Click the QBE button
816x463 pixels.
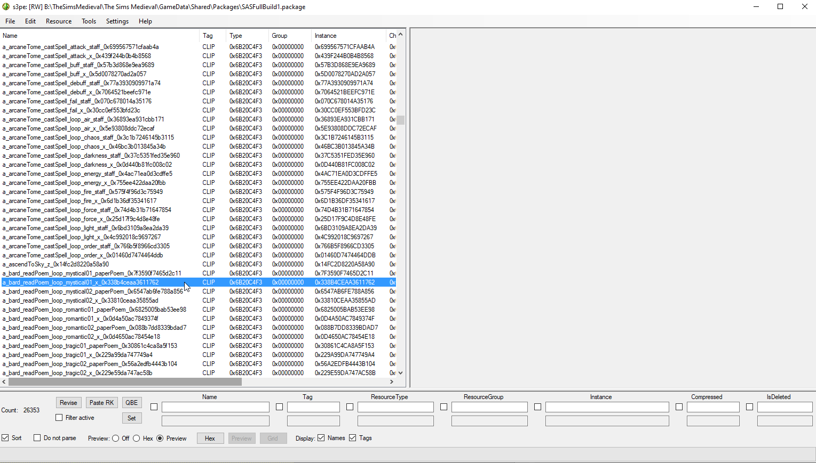pyautogui.click(x=131, y=403)
